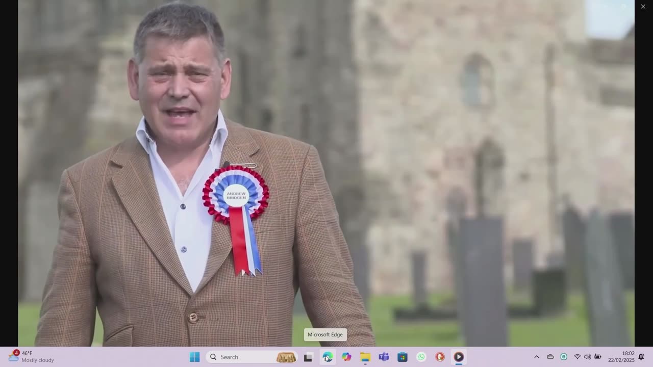This screenshot has width=653, height=367.
Task: Close the full-screen video viewer
Action: point(643,6)
